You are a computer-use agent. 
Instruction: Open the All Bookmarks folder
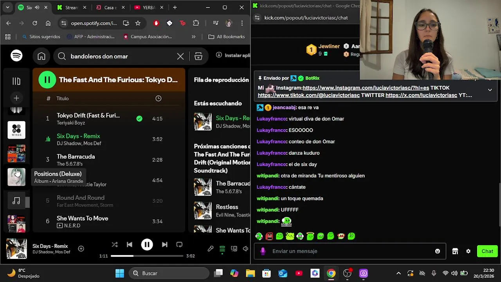[227, 37]
